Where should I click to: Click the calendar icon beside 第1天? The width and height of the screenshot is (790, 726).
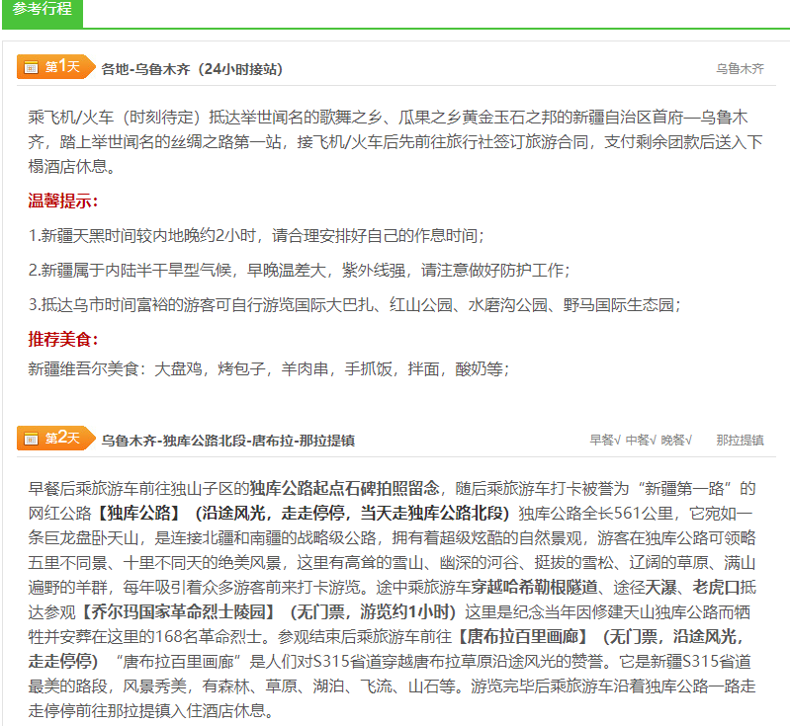[32, 67]
